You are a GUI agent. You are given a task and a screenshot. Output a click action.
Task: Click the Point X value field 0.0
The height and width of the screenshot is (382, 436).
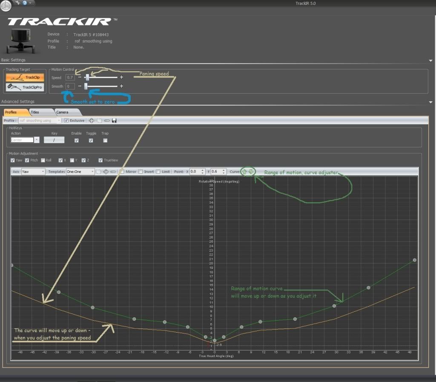[x=195, y=172]
